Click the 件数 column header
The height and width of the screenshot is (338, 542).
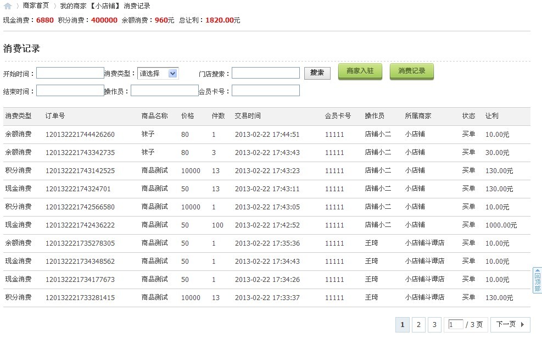point(218,116)
